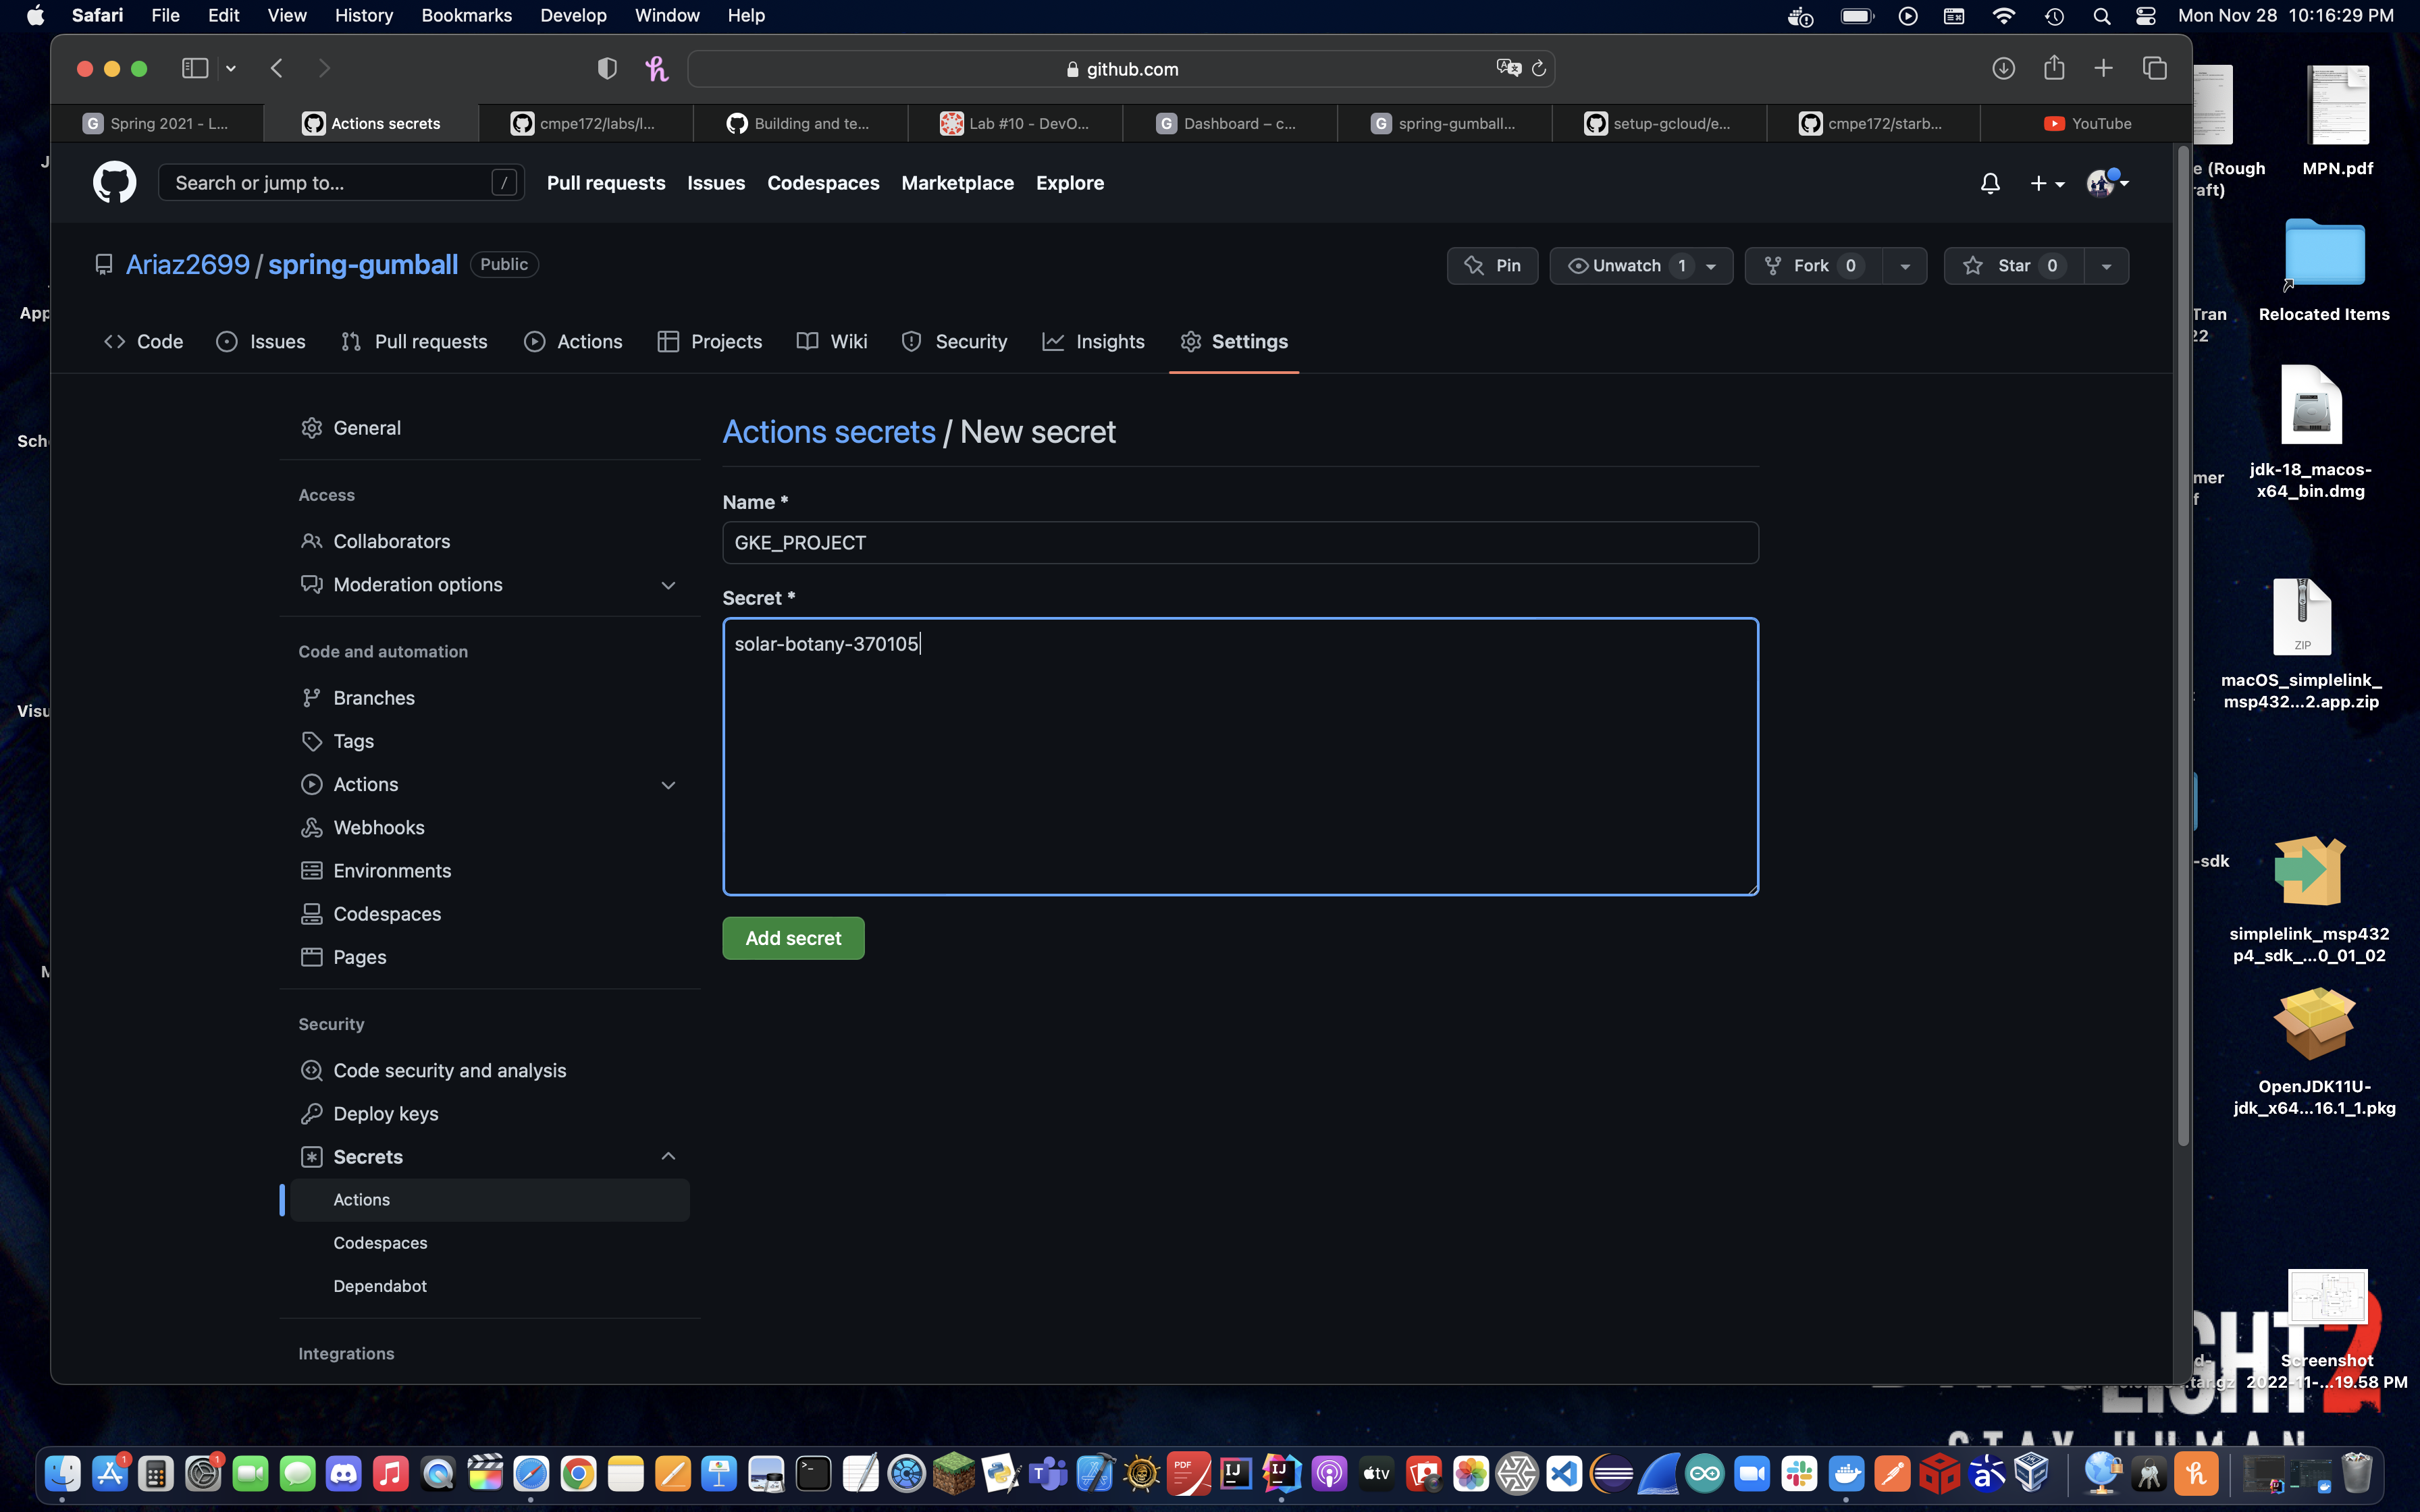
Task: Click the Honey extension icon
Action: point(657,68)
